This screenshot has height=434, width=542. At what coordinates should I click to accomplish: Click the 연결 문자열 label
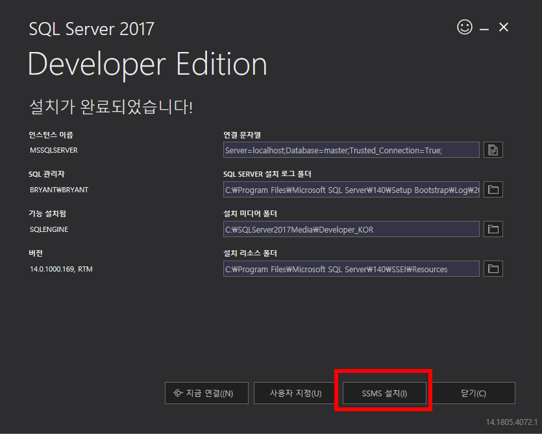pos(241,134)
